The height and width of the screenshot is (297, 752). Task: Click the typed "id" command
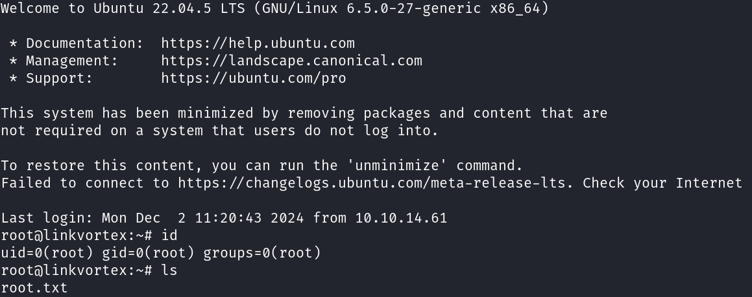pyautogui.click(x=169, y=236)
